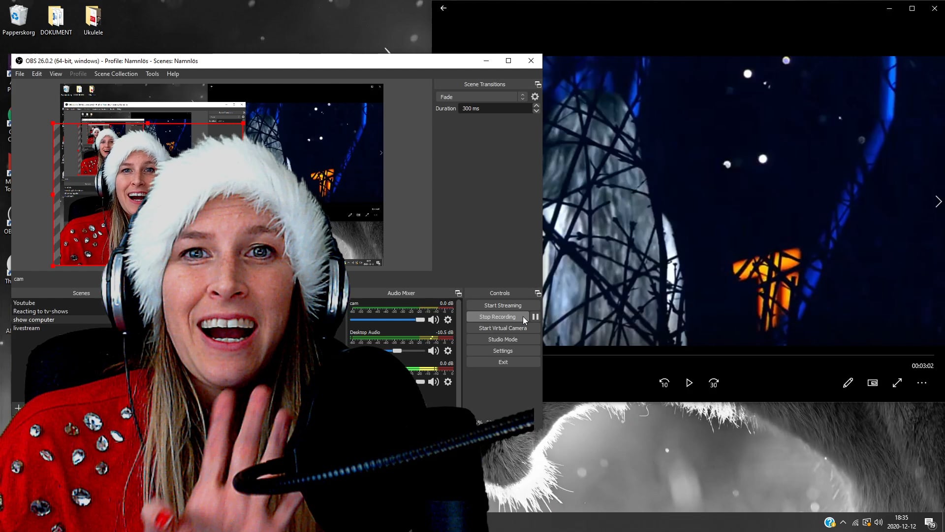Screen dimensions: 945x532
Task: Open the edit pencil tool in video player
Action: 848,383
